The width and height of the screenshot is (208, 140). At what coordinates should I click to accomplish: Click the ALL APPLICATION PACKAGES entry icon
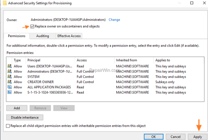pyautogui.click(x=10, y=87)
